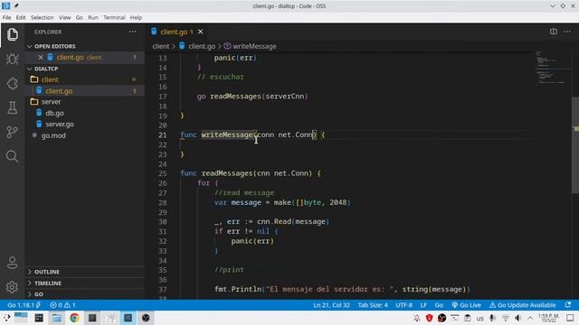Image resolution: width=579 pixels, height=325 pixels.
Task: Close client.go in Open Editors list
Action: coord(41,57)
